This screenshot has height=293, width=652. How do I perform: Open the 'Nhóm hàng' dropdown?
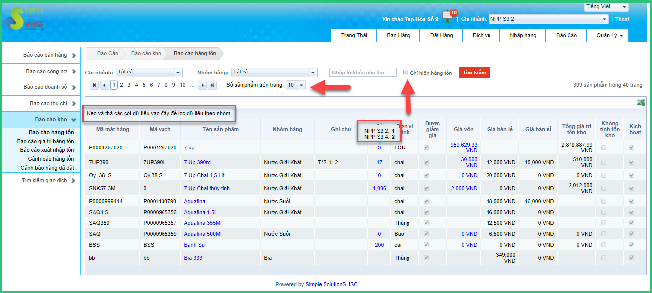coord(274,73)
